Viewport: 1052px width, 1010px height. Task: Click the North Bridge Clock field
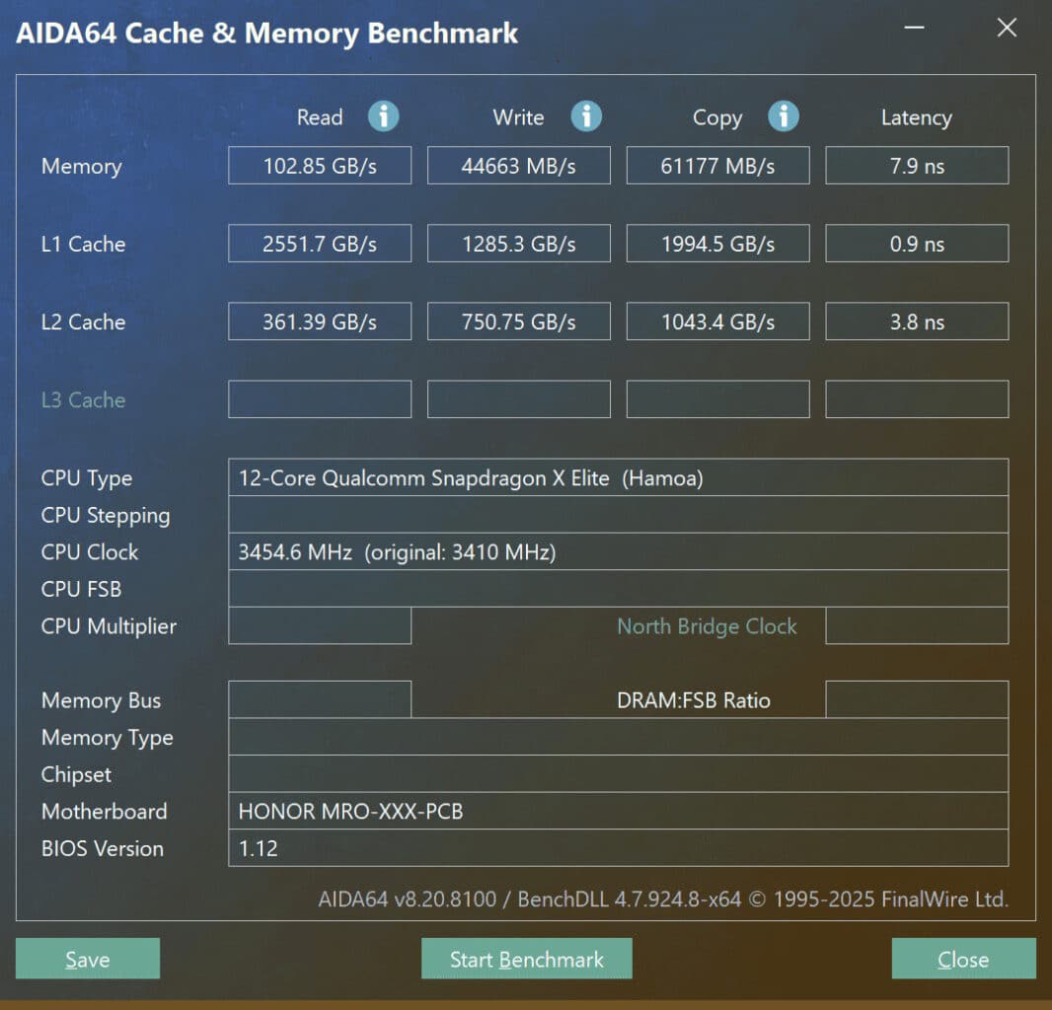(x=916, y=625)
